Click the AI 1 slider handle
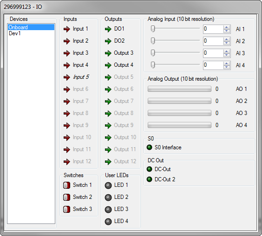This screenshot has height=236, width=262. 153,29
